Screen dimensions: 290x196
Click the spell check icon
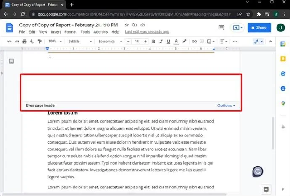(32, 42)
